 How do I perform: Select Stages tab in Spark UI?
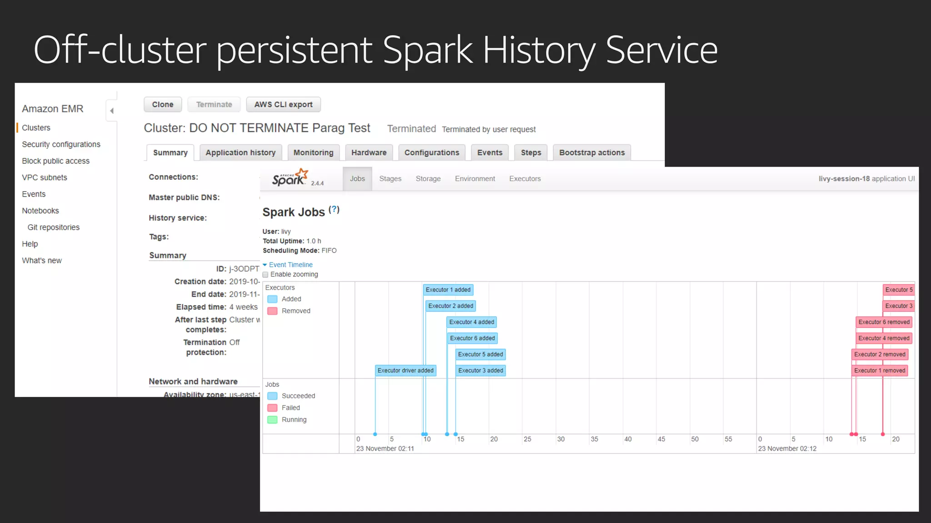[x=390, y=179]
